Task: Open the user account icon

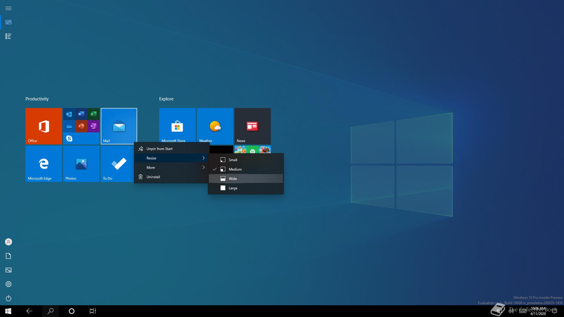Action: [9, 242]
